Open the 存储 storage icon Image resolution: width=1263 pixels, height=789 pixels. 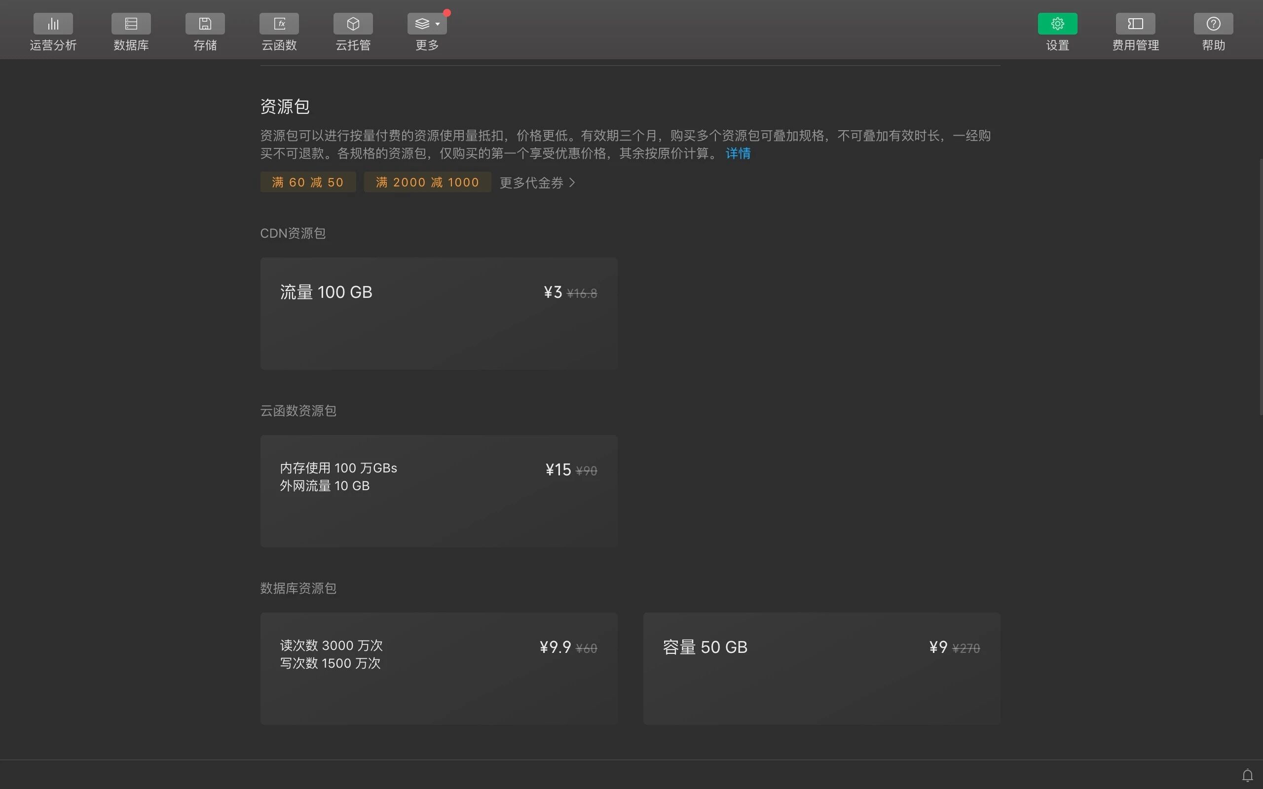tap(205, 24)
